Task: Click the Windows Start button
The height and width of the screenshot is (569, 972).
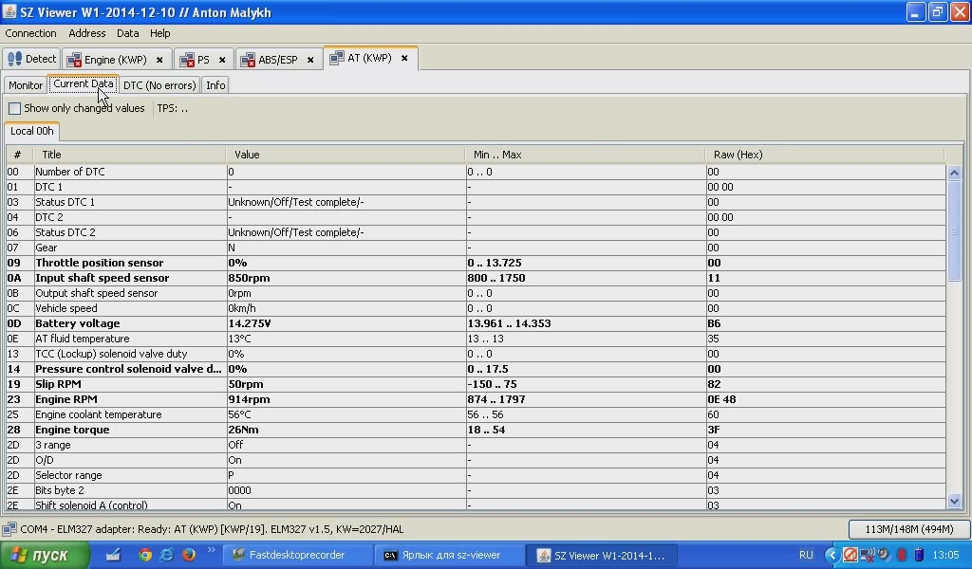Action: pos(45,555)
